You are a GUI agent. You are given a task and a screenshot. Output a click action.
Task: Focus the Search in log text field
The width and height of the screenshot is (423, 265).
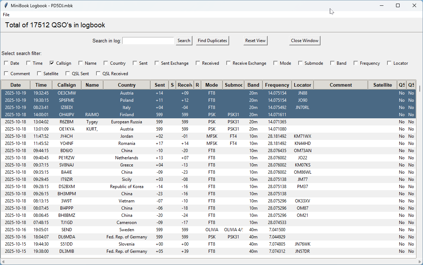[148, 41]
